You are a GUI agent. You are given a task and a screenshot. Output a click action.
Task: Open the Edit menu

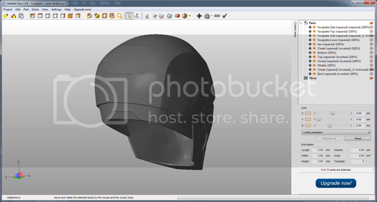click(x=18, y=9)
